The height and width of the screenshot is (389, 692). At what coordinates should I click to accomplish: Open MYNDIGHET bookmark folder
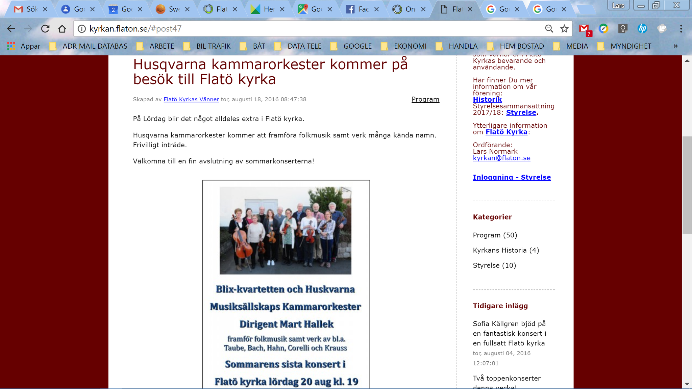click(624, 46)
